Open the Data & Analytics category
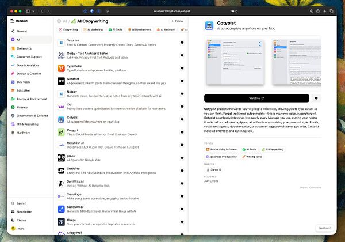The image size is (345, 242). (x=28, y=65)
